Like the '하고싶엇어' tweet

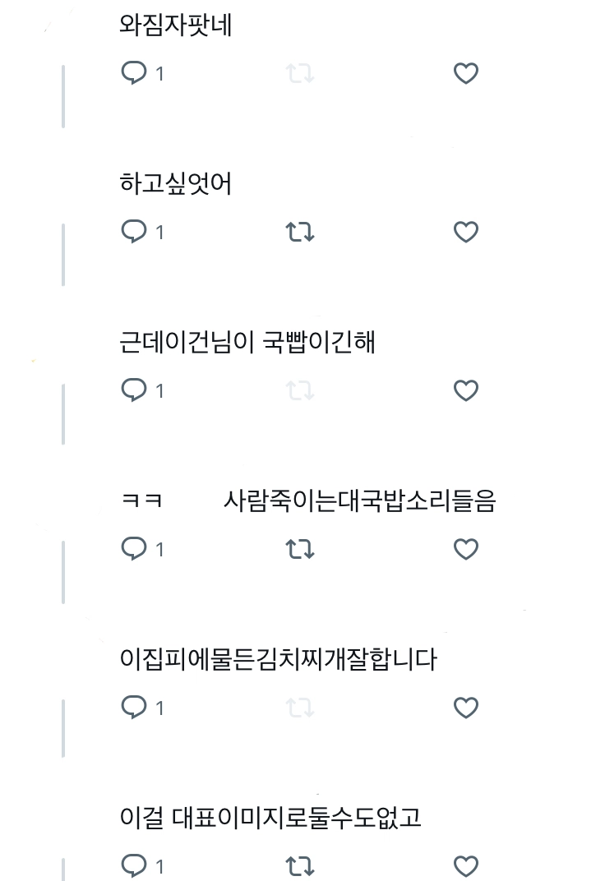[x=466, y=233]
